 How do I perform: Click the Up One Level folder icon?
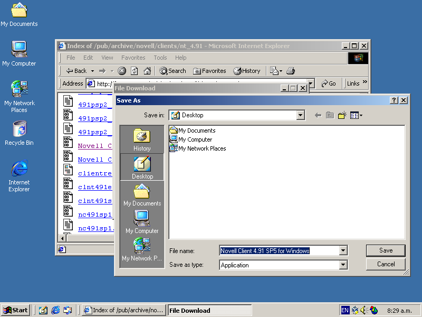pos(330,116)
